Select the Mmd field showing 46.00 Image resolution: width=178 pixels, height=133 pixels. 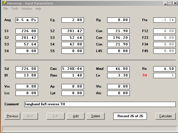click(118, 69)
